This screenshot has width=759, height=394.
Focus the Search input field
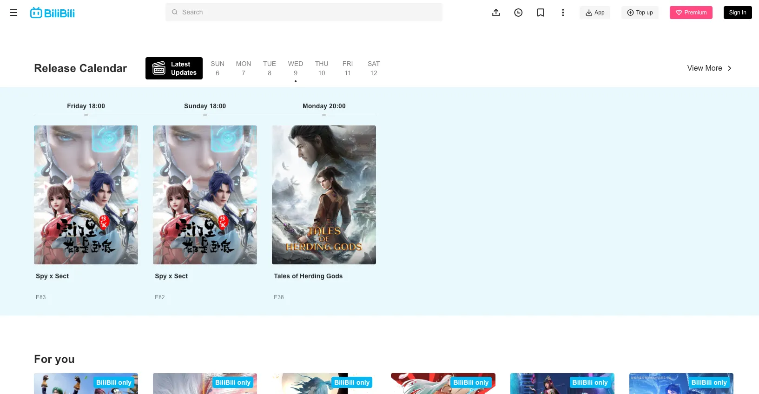(x=304, y=12)
